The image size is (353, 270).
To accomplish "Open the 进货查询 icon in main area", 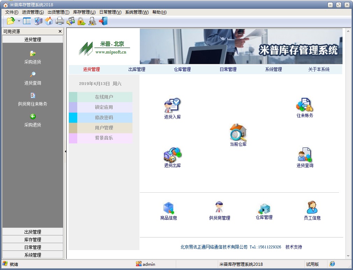I will 305,158.
